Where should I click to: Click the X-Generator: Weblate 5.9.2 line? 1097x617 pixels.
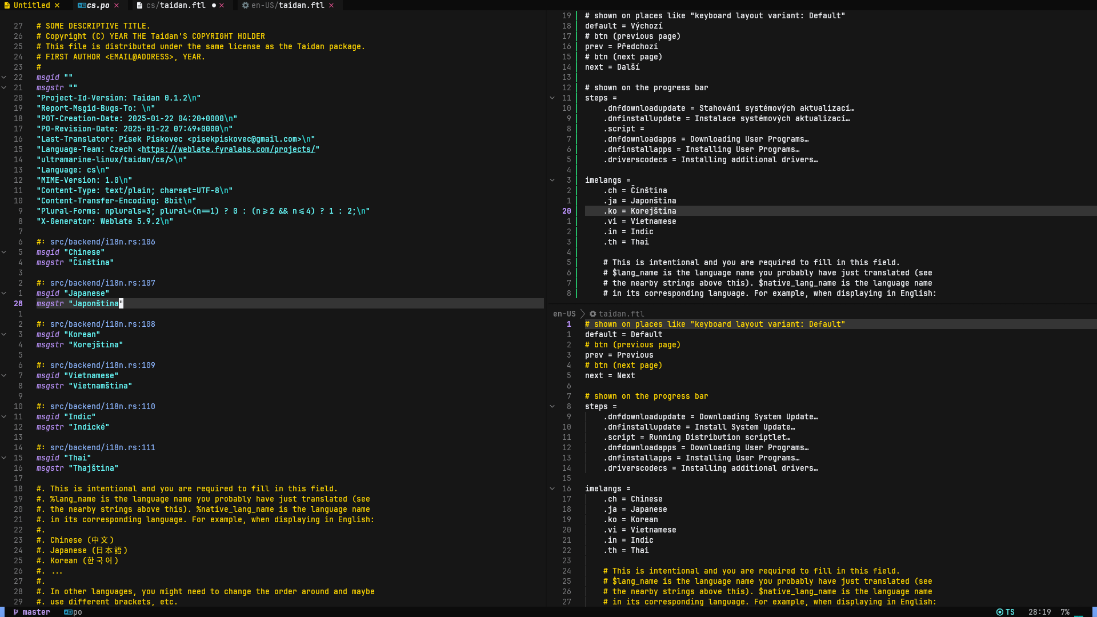[105, 221]
